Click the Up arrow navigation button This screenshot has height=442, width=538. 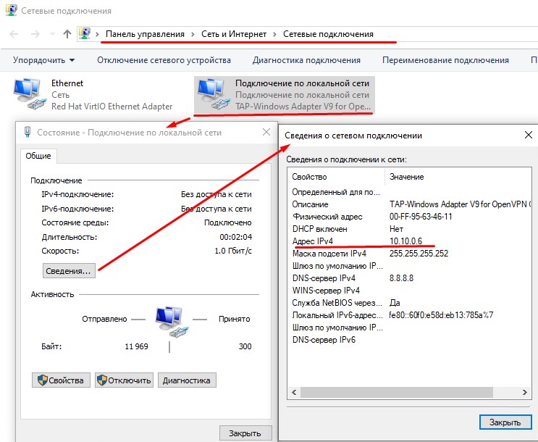67,34
